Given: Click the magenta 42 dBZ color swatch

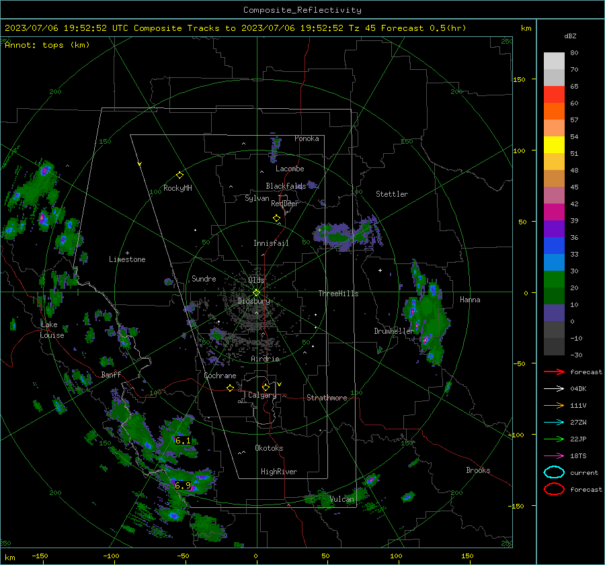Looking at the screenshot, I should [554, 212].
